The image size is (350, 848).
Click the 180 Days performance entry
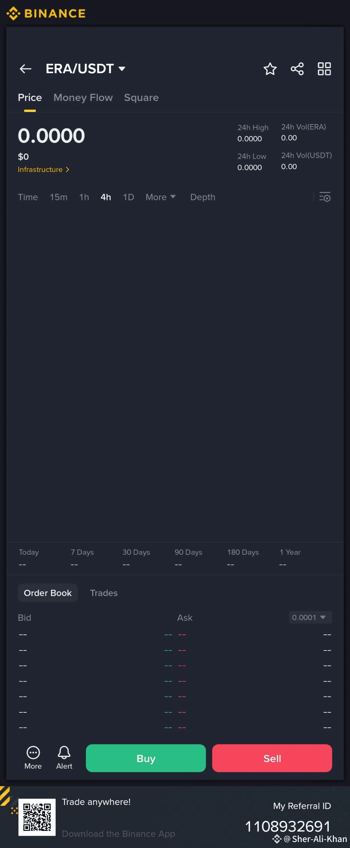[x=243, y=558]
